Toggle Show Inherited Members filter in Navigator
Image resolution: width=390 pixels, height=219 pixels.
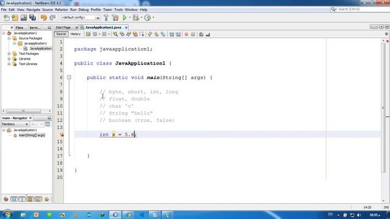[x=6, y=199]
